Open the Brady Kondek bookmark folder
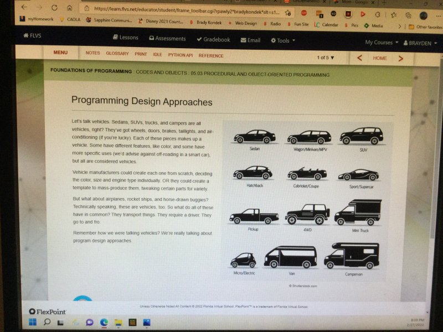The image size is (443, 332). (206, 22)
